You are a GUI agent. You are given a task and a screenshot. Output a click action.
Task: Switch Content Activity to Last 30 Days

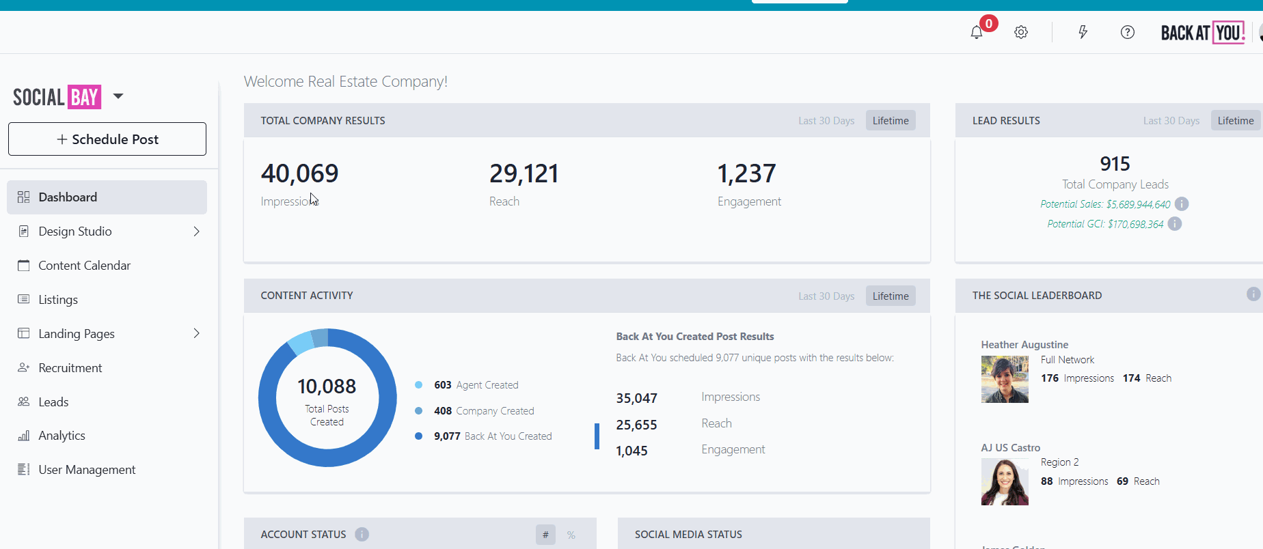[826, 296]
